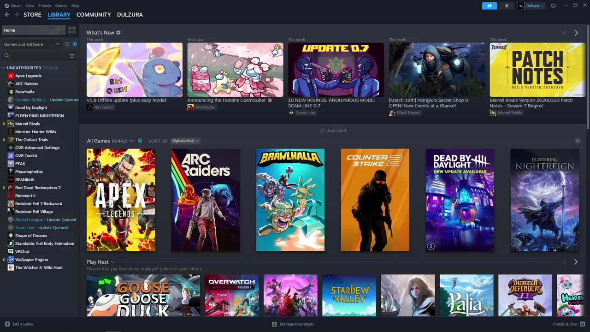Screen dimensions: 590x332
Task: Open advanced filter settings icon beside search
Action: pos(72,56)
